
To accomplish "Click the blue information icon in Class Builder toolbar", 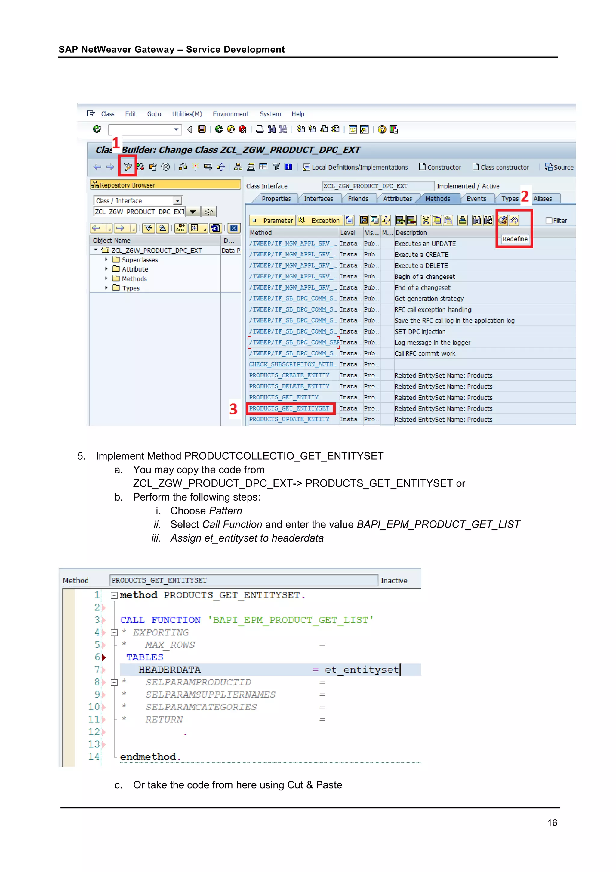I will pos(288,167).
